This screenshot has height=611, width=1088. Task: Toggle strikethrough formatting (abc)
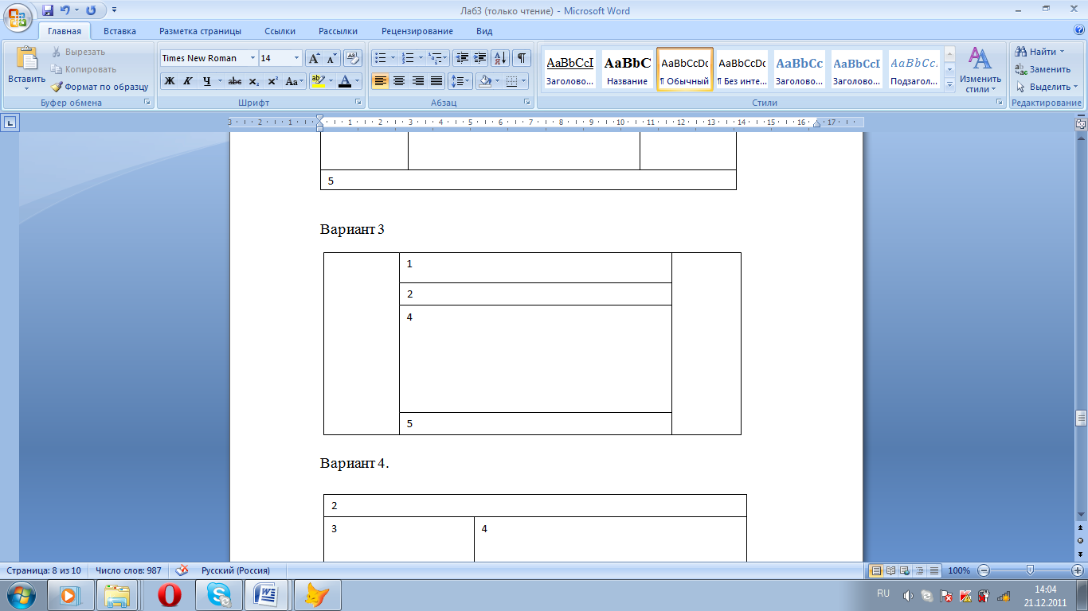tap(235, 81)
